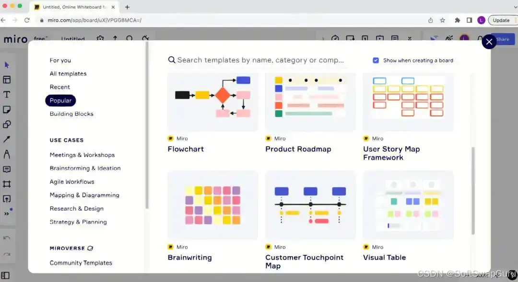Open Research & Design use case
518x282 pixels.
tap(77, 209)
